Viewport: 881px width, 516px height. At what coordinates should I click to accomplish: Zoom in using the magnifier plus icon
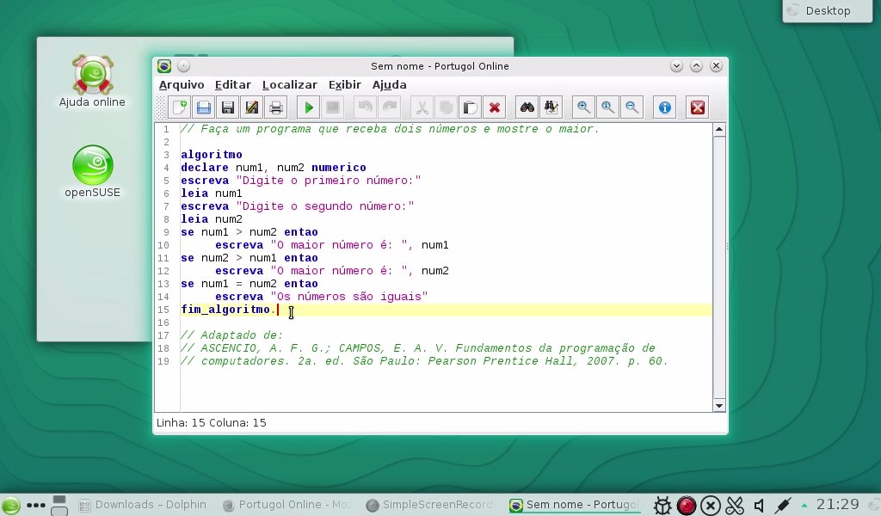583,107
